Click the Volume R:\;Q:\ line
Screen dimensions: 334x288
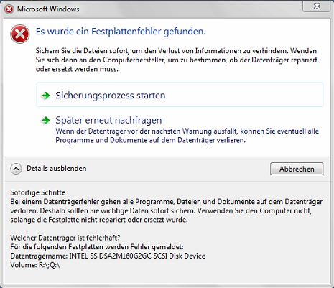tap(35, 265)
